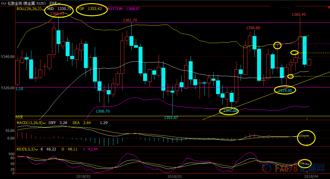Click the 1302.67 low price label
Image resolution: width=330 pixels, height=179 pixels.
pyautogui.click(x=171, y=118)
